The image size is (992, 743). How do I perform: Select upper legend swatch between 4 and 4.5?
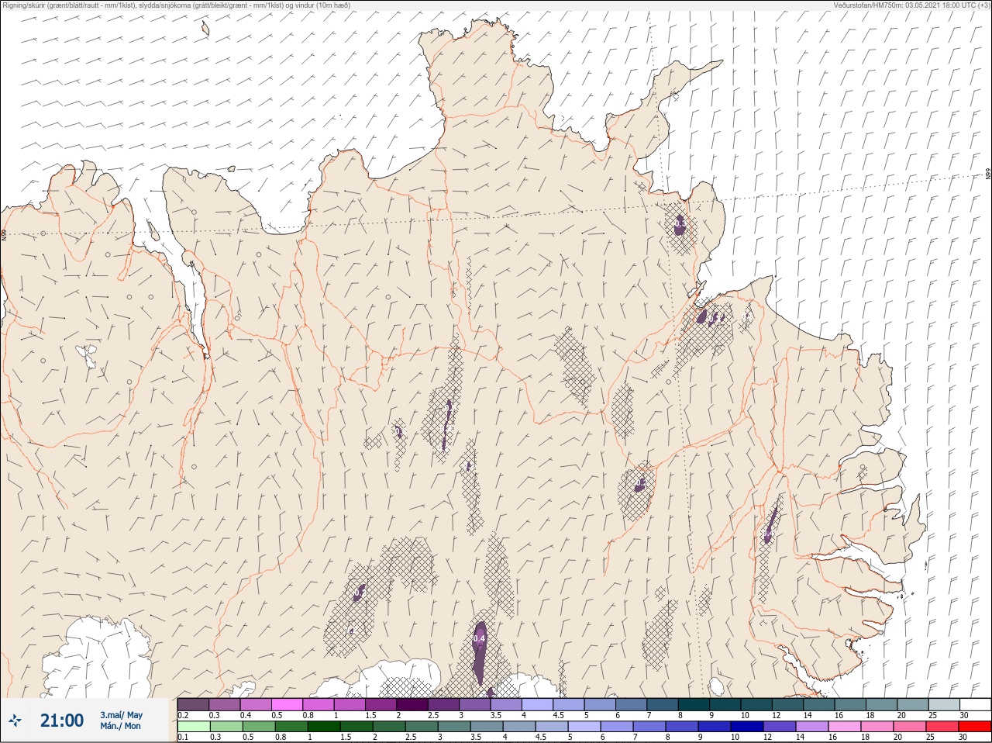click(538, 704)
